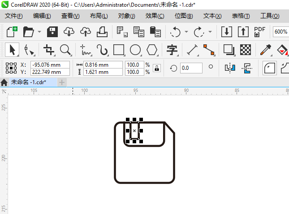Open the 文件(F) menu

[x=13, y=16]
